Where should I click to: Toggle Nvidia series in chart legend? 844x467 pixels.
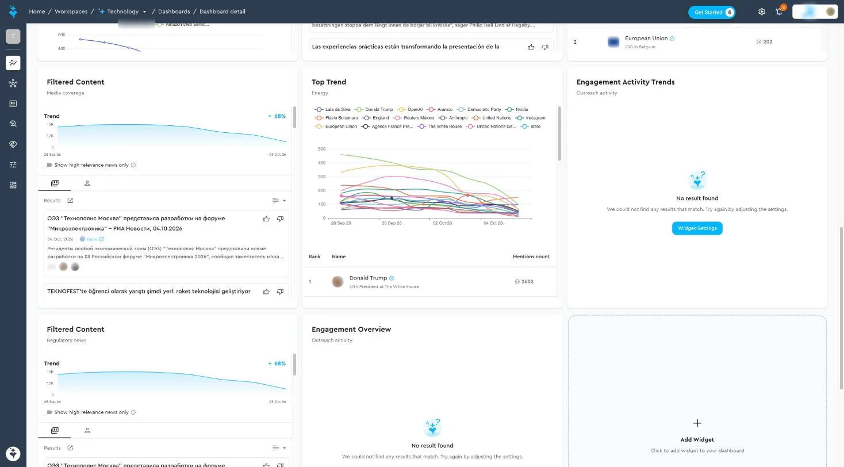(516, 109)
